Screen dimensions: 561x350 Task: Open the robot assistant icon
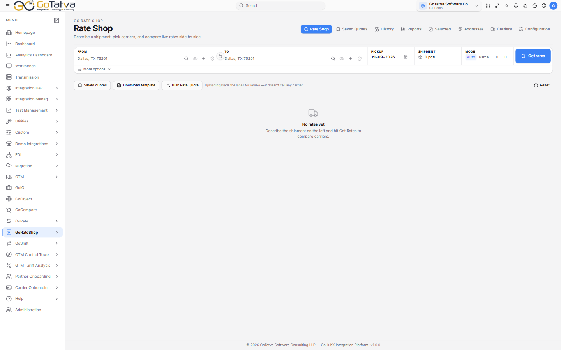[525, 6]
